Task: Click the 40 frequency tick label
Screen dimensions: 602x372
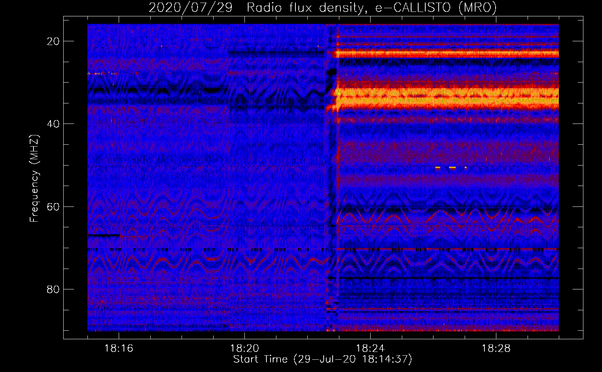Action: click(54, 124)
